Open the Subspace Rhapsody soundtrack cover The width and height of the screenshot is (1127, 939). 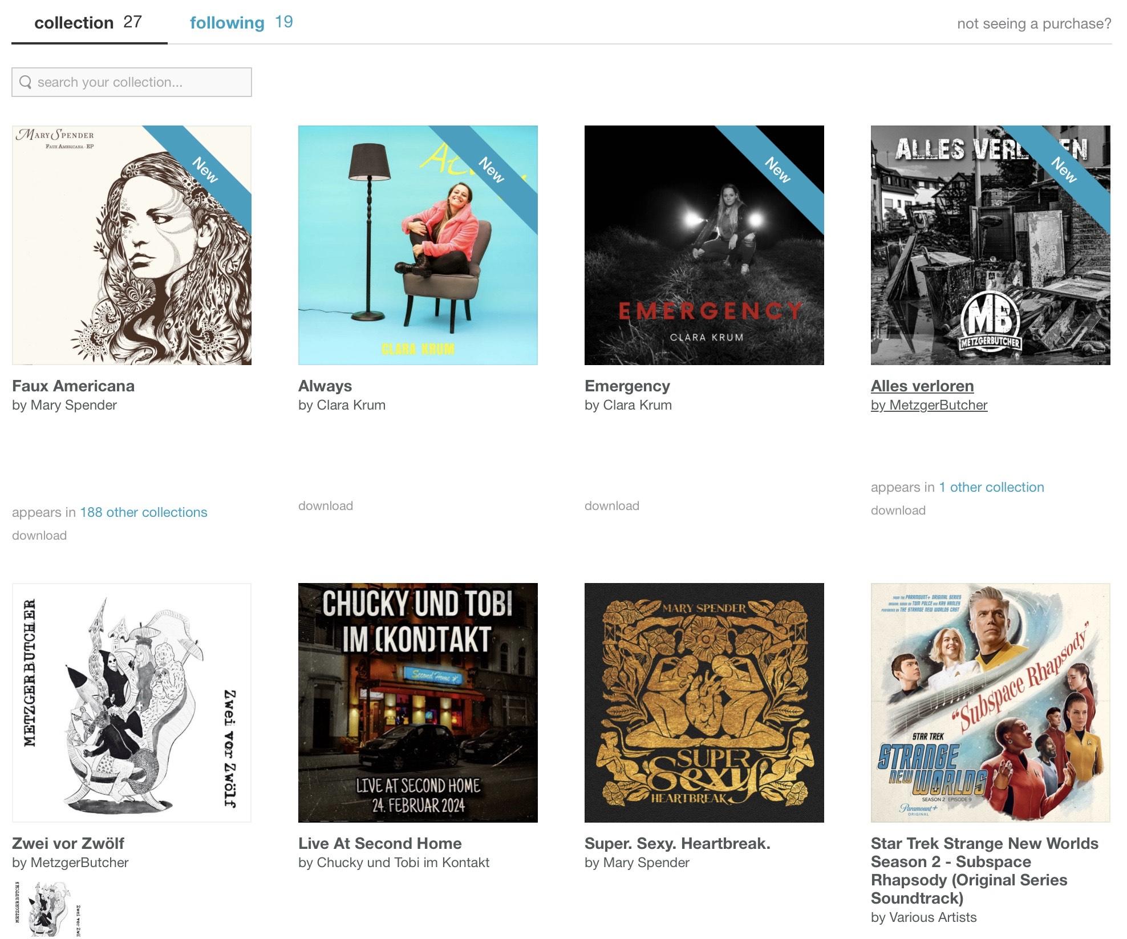click(991, 703)
